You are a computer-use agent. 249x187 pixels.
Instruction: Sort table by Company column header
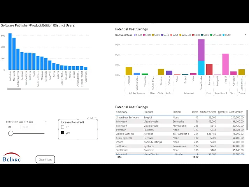coord(122,112)
